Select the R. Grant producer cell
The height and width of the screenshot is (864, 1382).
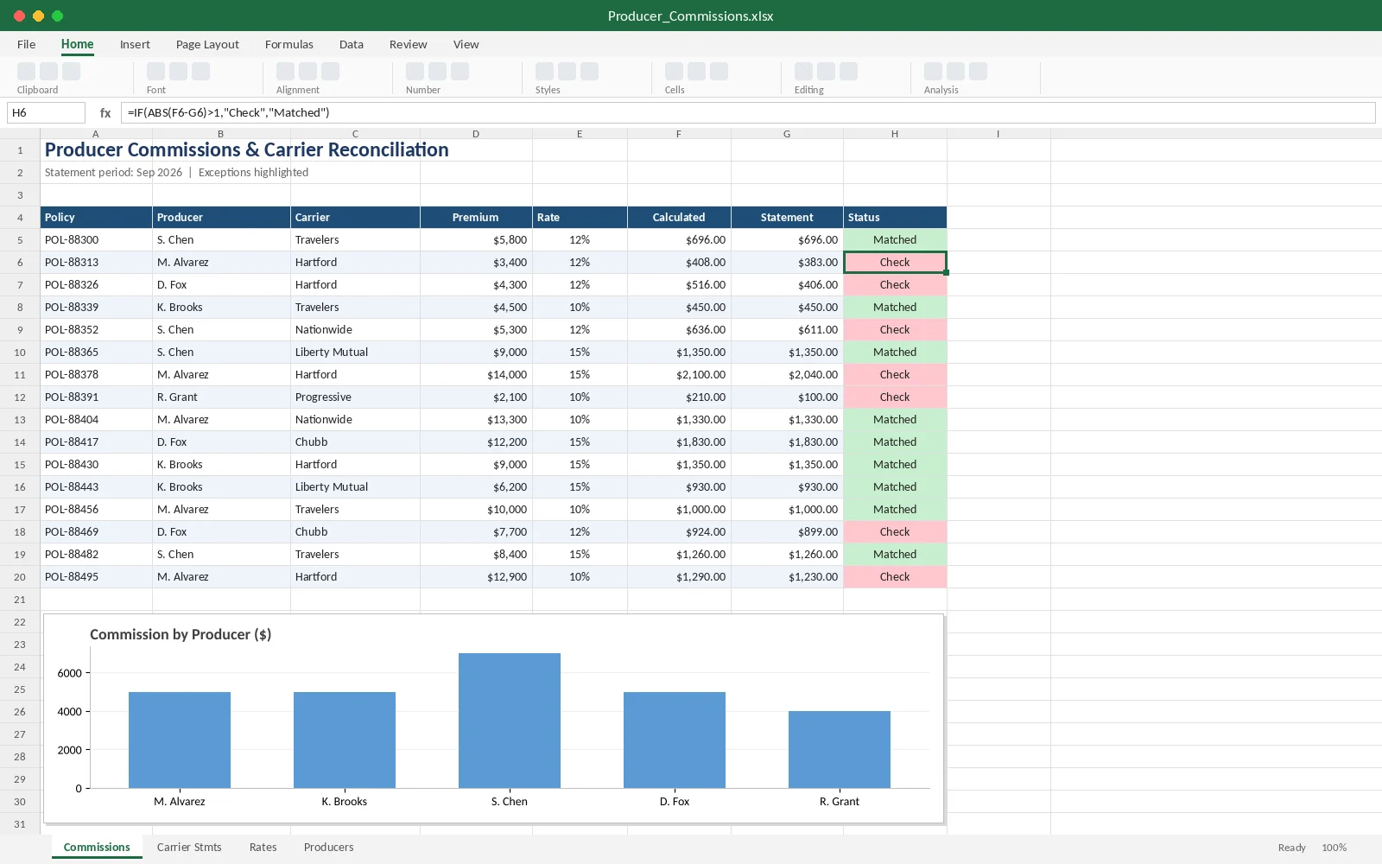click(x=221, y=397)
